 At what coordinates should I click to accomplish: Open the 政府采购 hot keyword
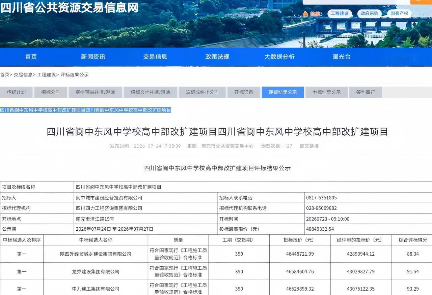(x=370, y=13)
